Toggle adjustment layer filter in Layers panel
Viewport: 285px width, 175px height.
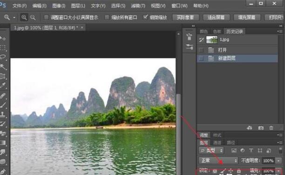coord(243,150)
